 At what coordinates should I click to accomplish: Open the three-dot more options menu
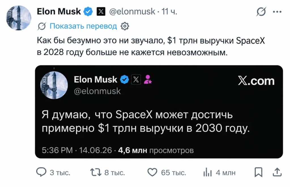(277, 12)
